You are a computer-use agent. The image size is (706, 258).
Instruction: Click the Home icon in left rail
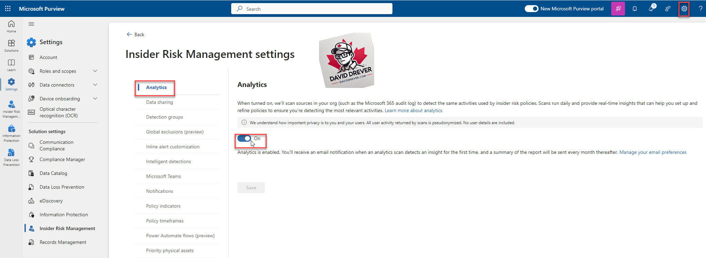click(x=11, y=26)
